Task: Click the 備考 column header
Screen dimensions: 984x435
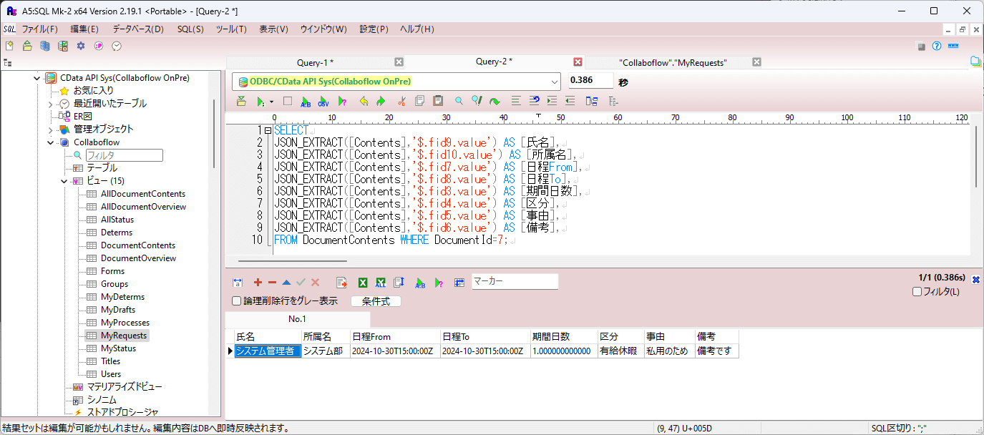Action: click(716, 336)
